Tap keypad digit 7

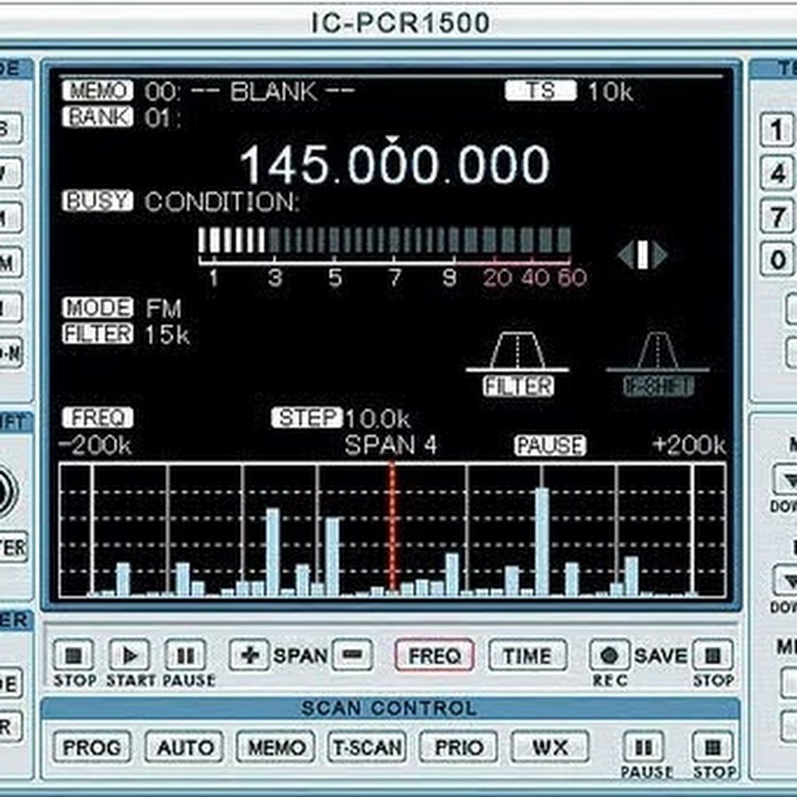click(778, 217)
